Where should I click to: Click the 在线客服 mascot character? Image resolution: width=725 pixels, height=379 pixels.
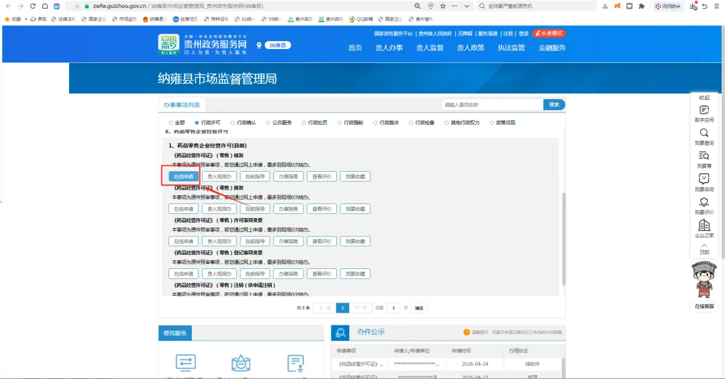point(704,280)
